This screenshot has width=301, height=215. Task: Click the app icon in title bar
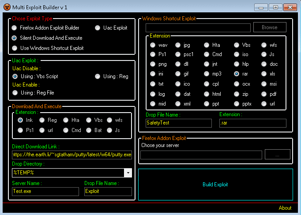coord(7,7)
